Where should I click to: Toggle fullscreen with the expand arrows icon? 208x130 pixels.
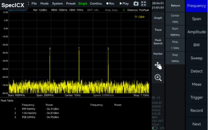[143, 4]
